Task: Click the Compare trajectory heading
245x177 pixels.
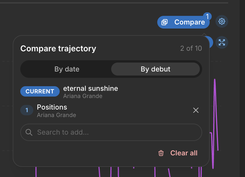Action: (x=58, y=48)
